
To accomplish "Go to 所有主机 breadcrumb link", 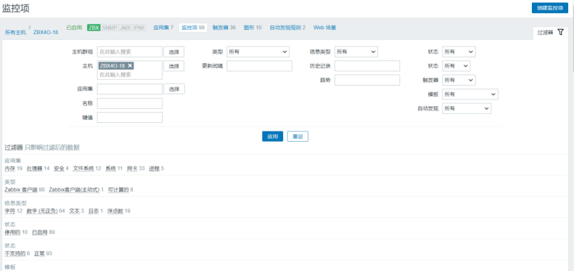I will coord(15,32).
